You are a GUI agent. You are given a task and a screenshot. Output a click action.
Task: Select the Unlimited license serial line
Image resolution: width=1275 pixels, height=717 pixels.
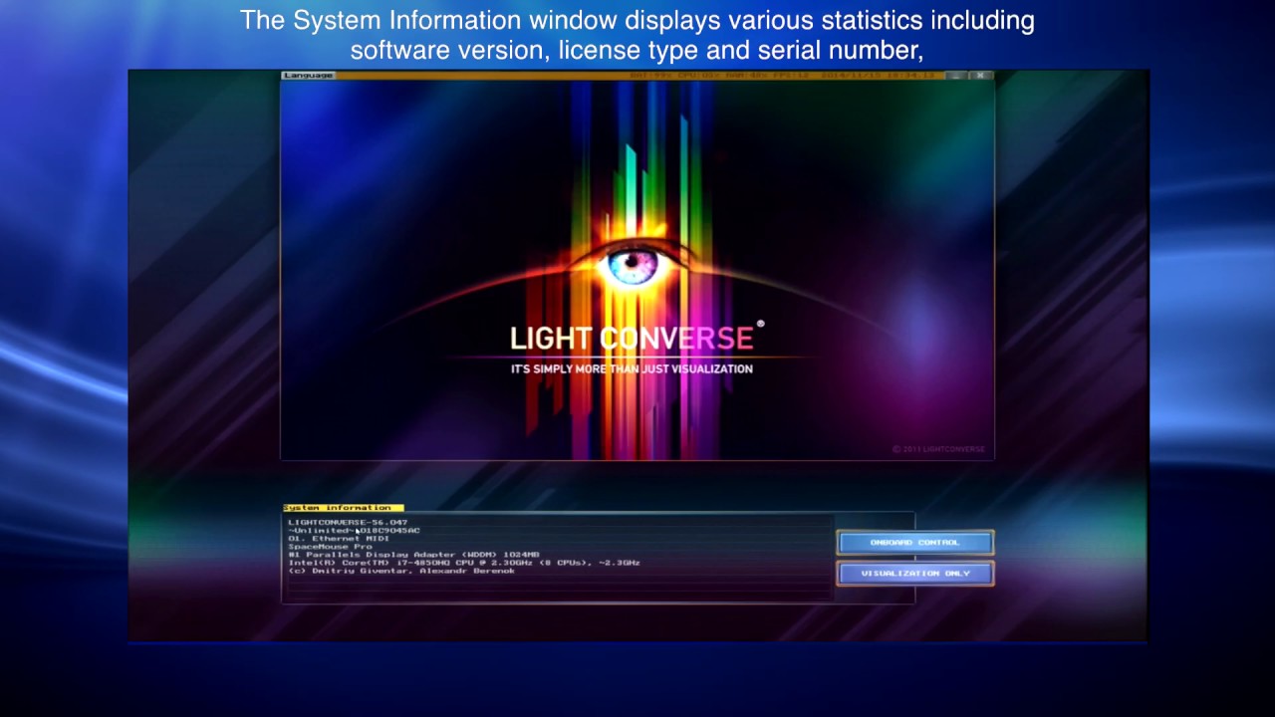pyautogui.click(x=354, y=531)
